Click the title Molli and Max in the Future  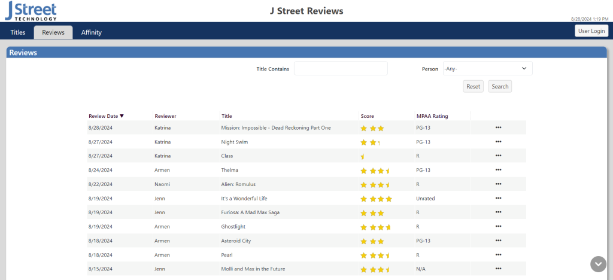tap(253, 269)
